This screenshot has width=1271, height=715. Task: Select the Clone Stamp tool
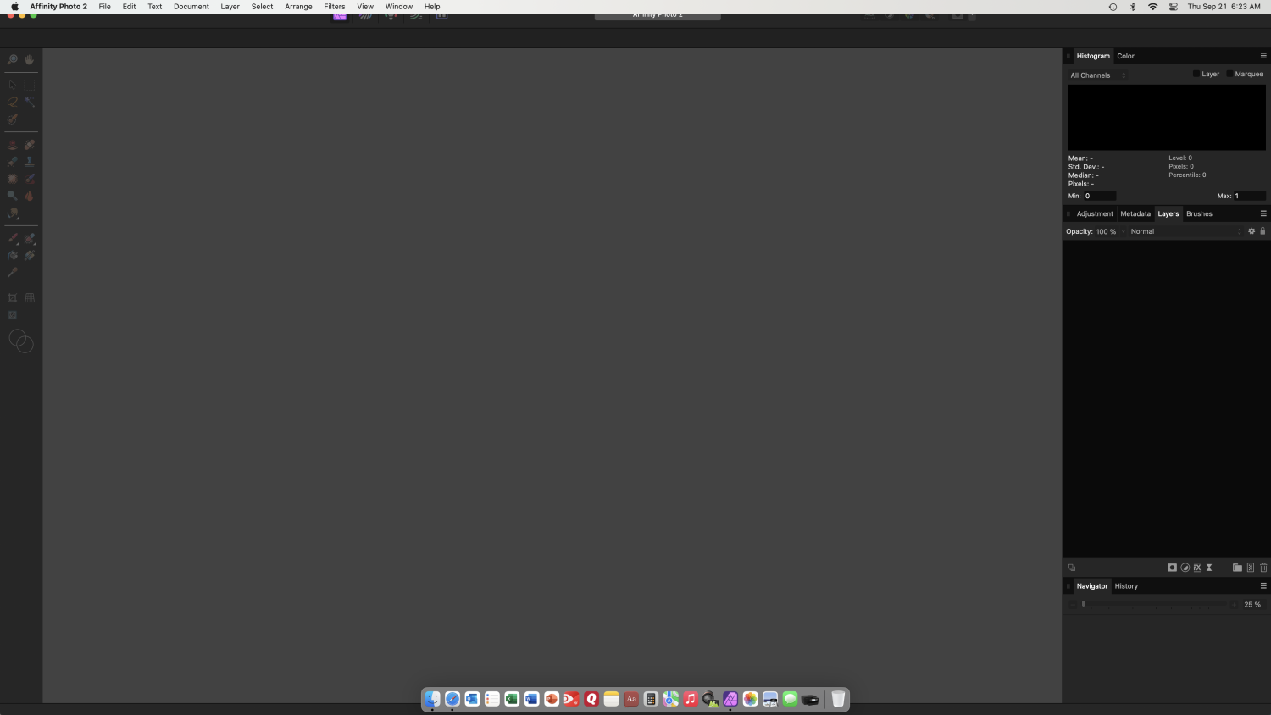[x=29, y=161]
